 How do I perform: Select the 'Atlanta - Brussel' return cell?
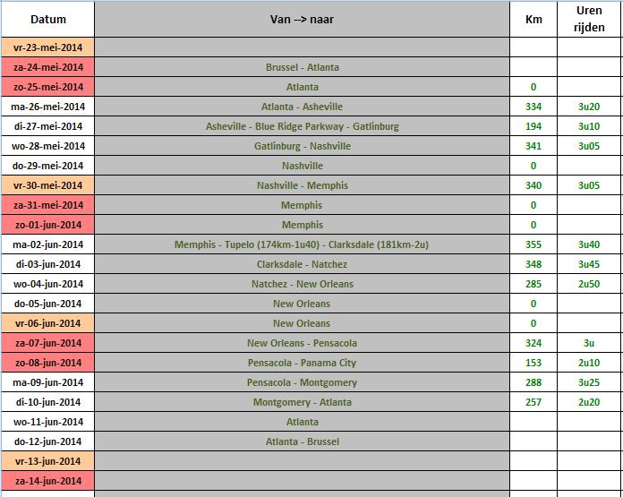[x=302, y=441]
